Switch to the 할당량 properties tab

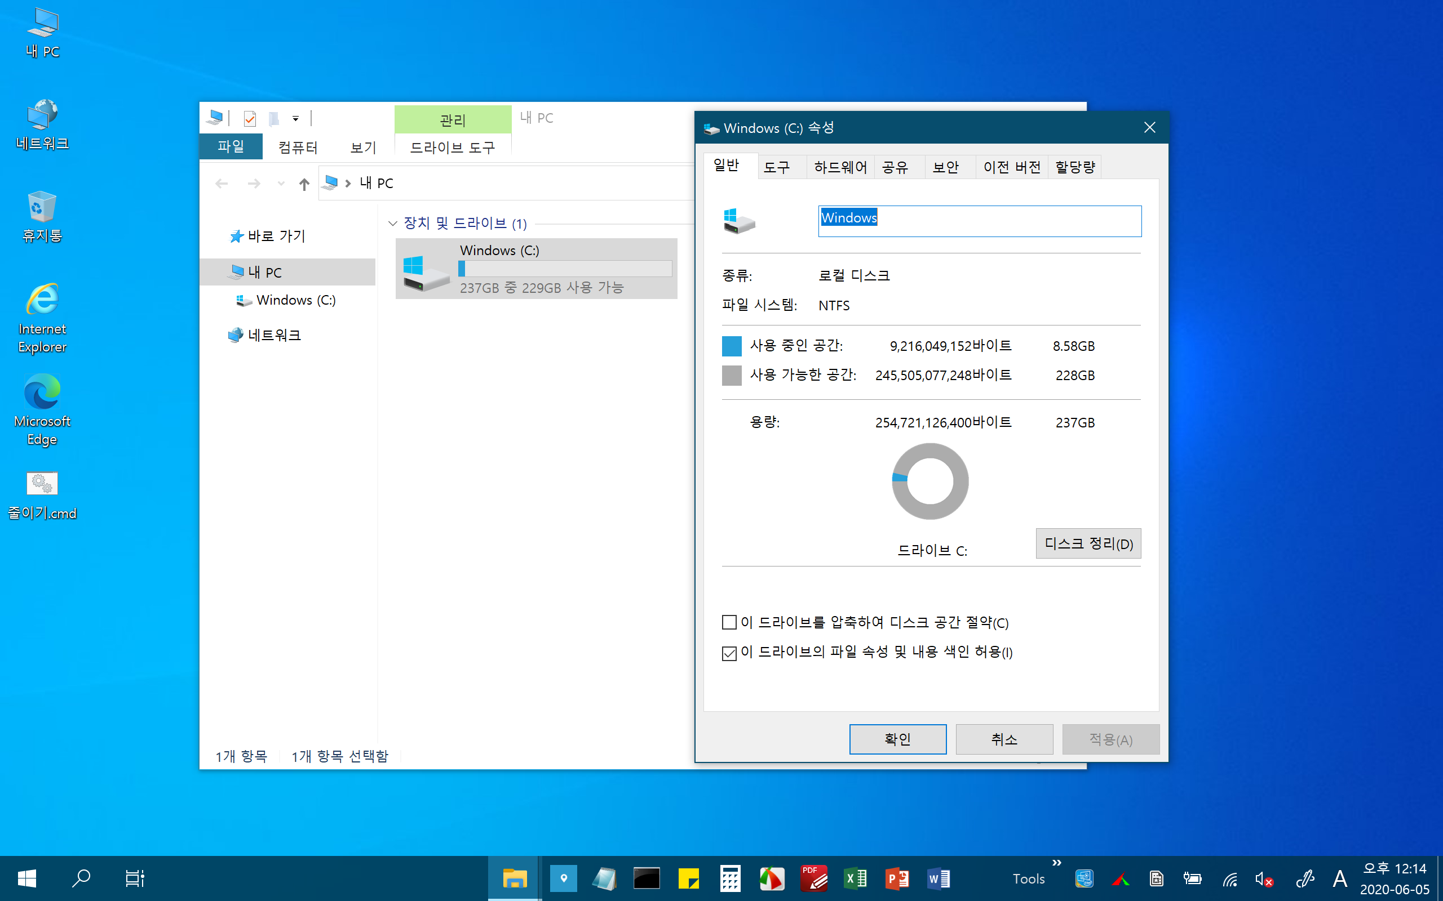1074,167
